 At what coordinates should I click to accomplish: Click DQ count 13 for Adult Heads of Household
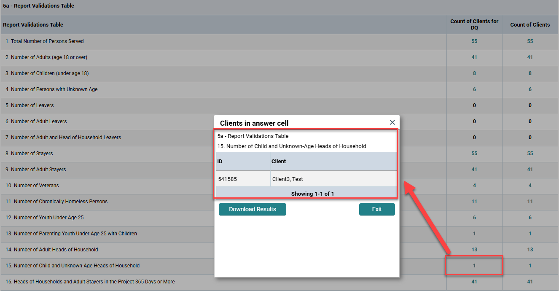pos(474,250)
